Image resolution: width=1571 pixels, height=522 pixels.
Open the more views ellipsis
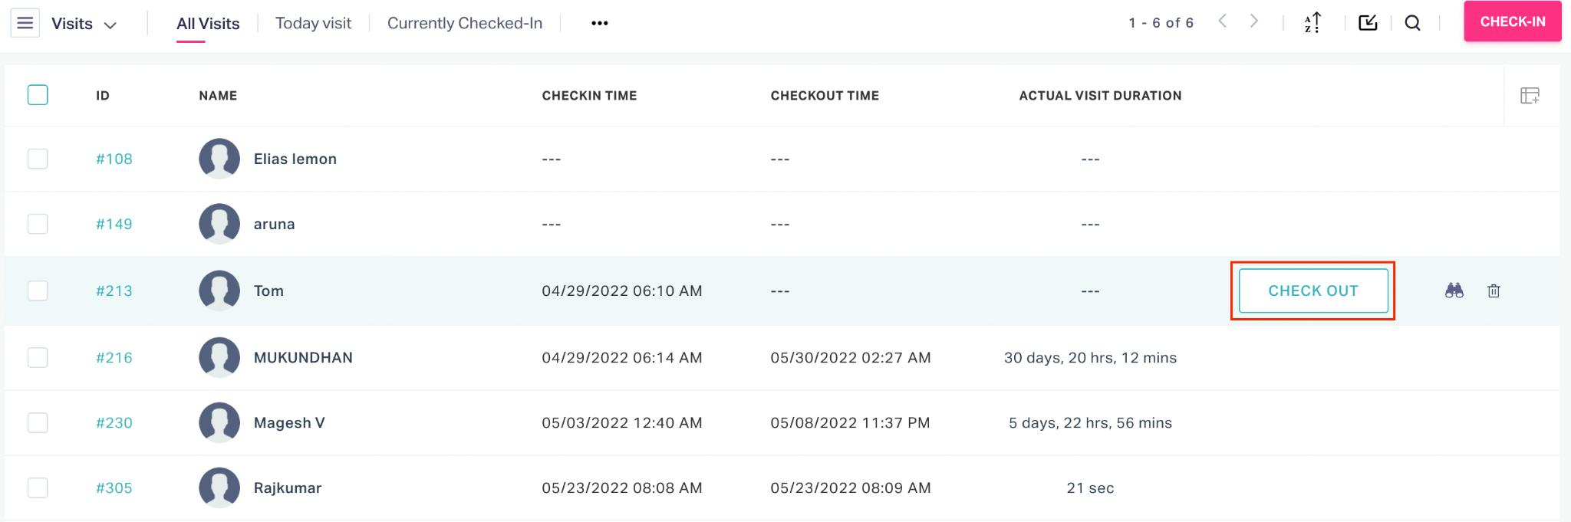(x=600, y=24)
